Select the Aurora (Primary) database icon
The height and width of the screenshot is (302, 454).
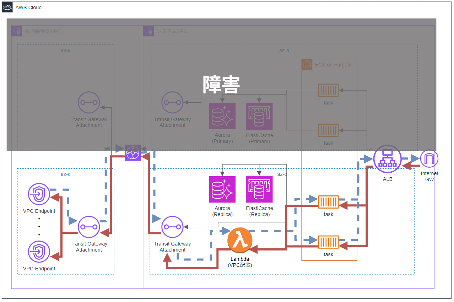222,116
